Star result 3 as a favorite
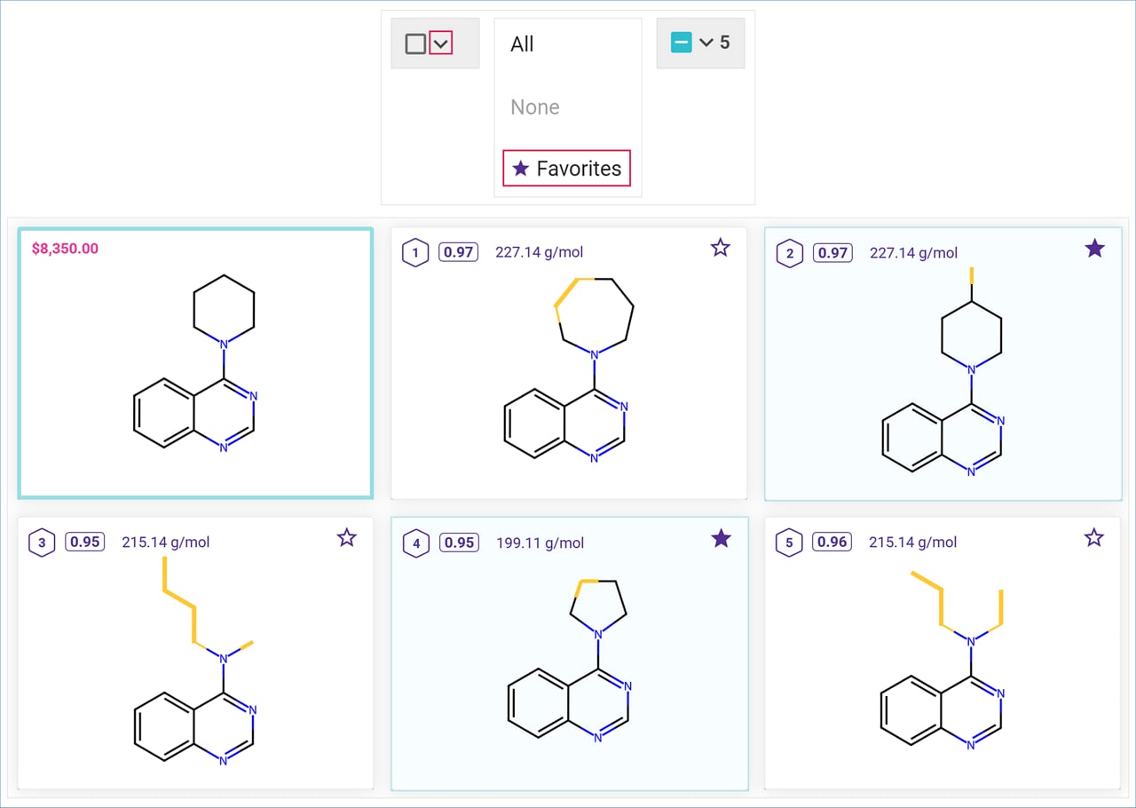Viewport: 1136px width, 808px height. 347,537
